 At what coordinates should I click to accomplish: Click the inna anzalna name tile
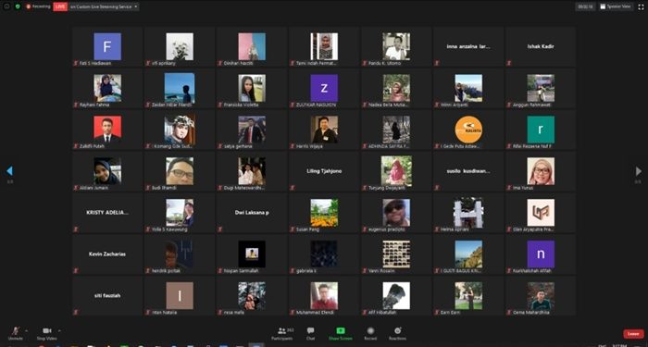(x=468, y=46)
